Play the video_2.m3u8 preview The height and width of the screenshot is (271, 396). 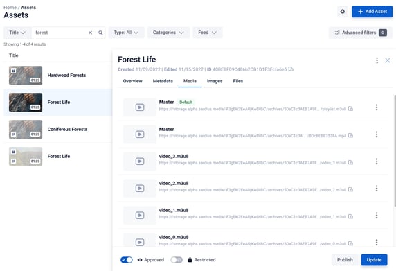click(140, 189)
